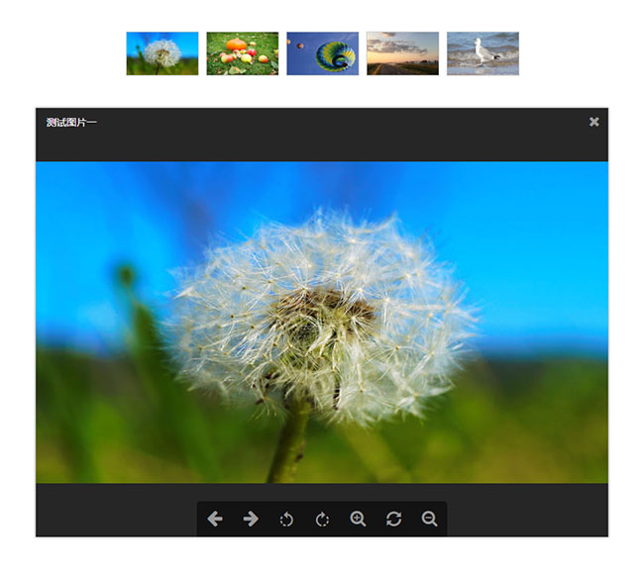Close the image viewer with the X
Screen dimensions: 644x572
pyautogui.click(x=594, y=122)
